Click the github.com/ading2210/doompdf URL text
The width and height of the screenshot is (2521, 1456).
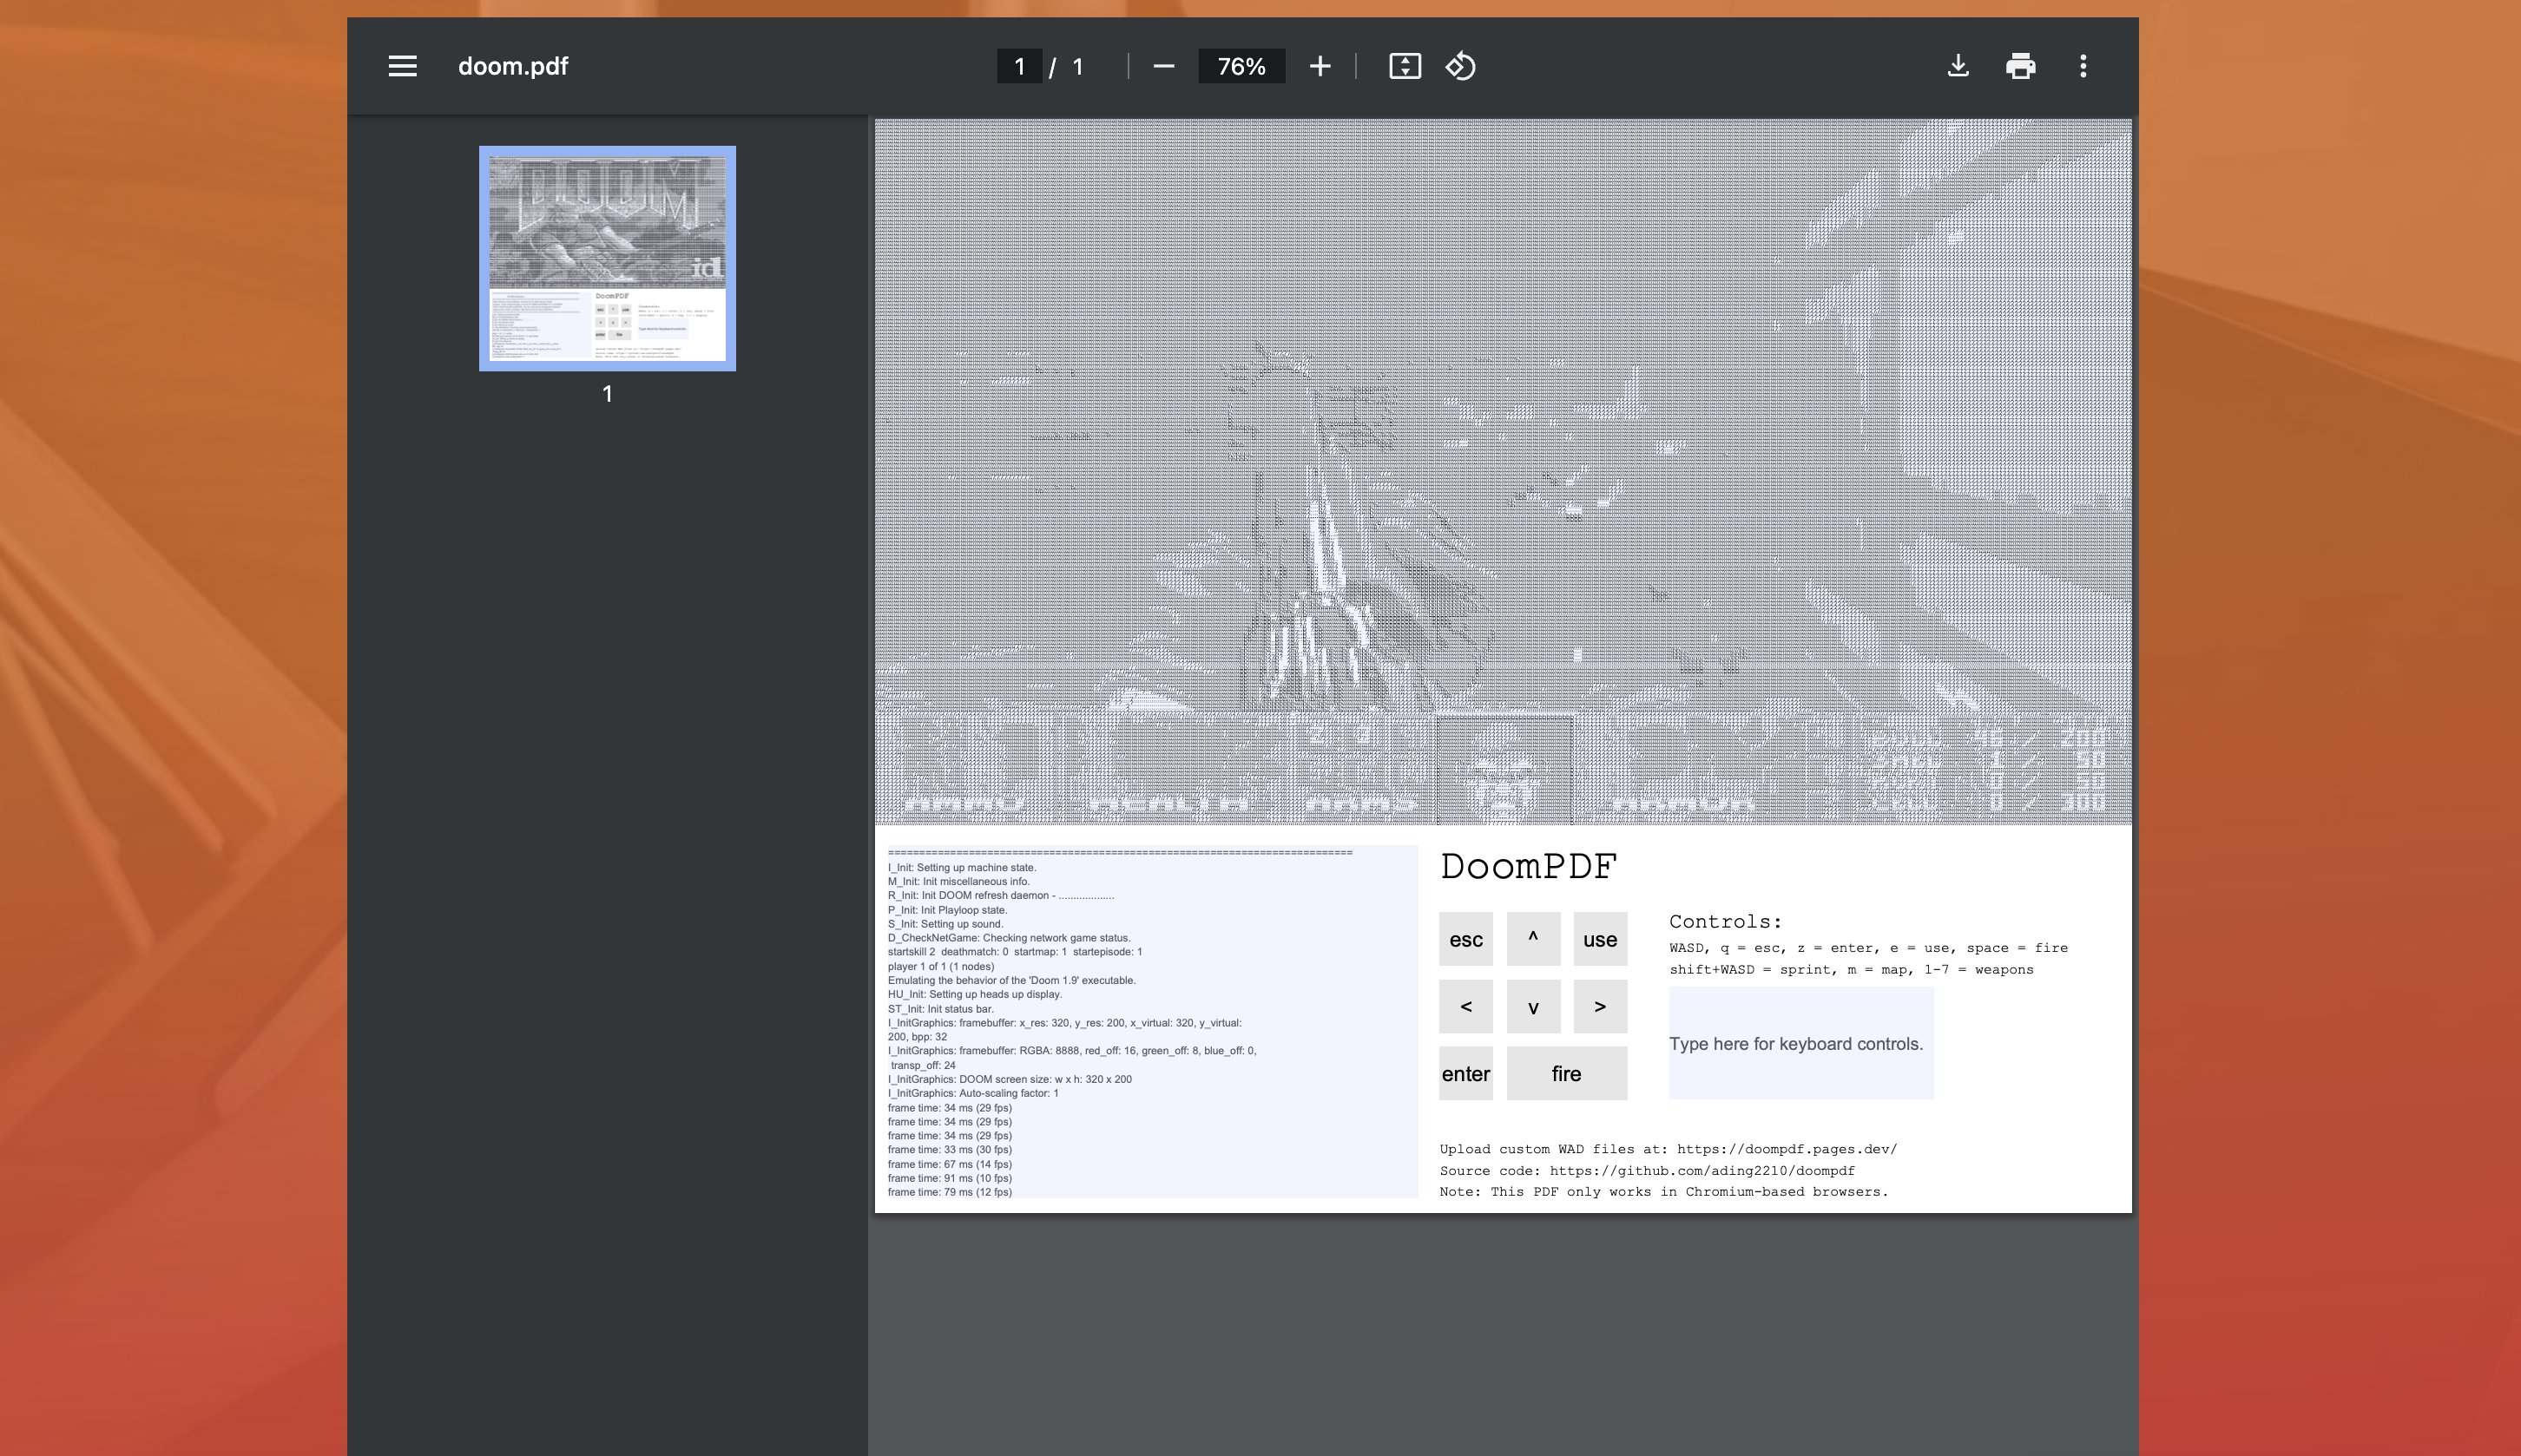coord(1702,1170)
